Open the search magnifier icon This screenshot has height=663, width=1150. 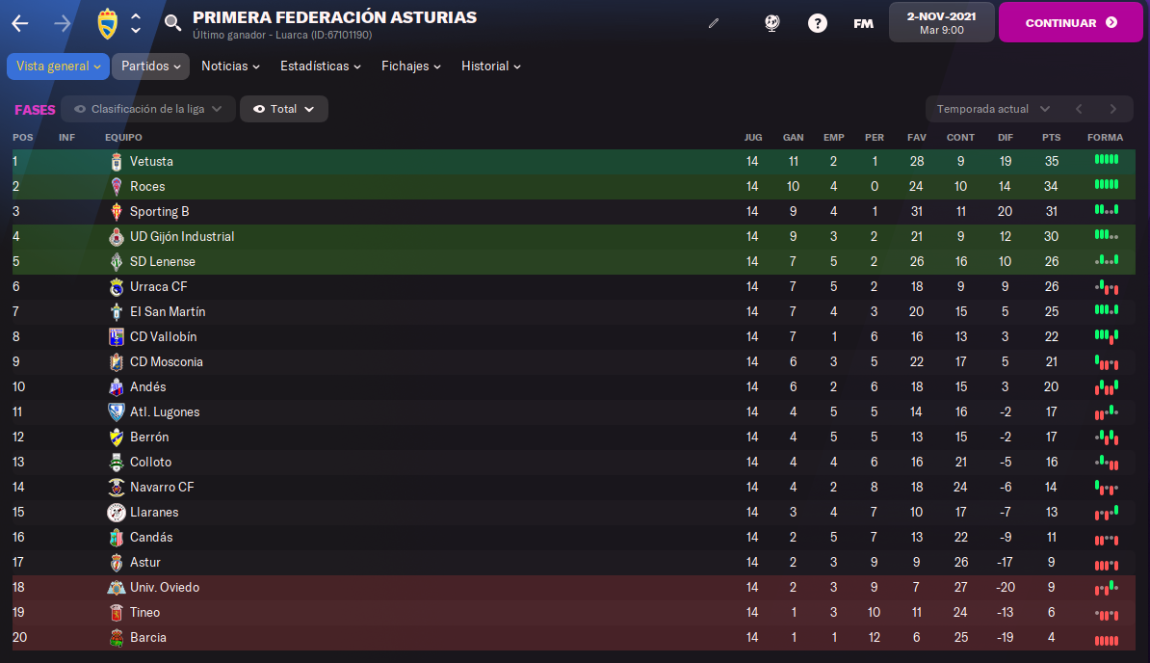[x=172, y=23]
